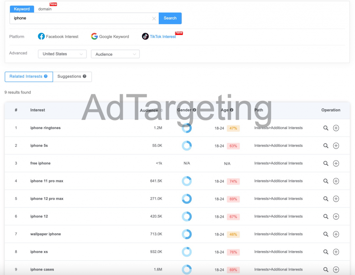
Task: Click the Related Interests help icon
Action: tap(46, 76)
